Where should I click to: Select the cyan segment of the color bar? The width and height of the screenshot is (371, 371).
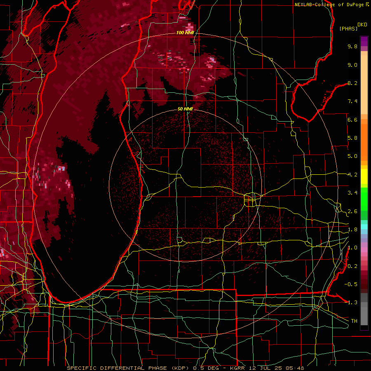[x=364, y=226]
